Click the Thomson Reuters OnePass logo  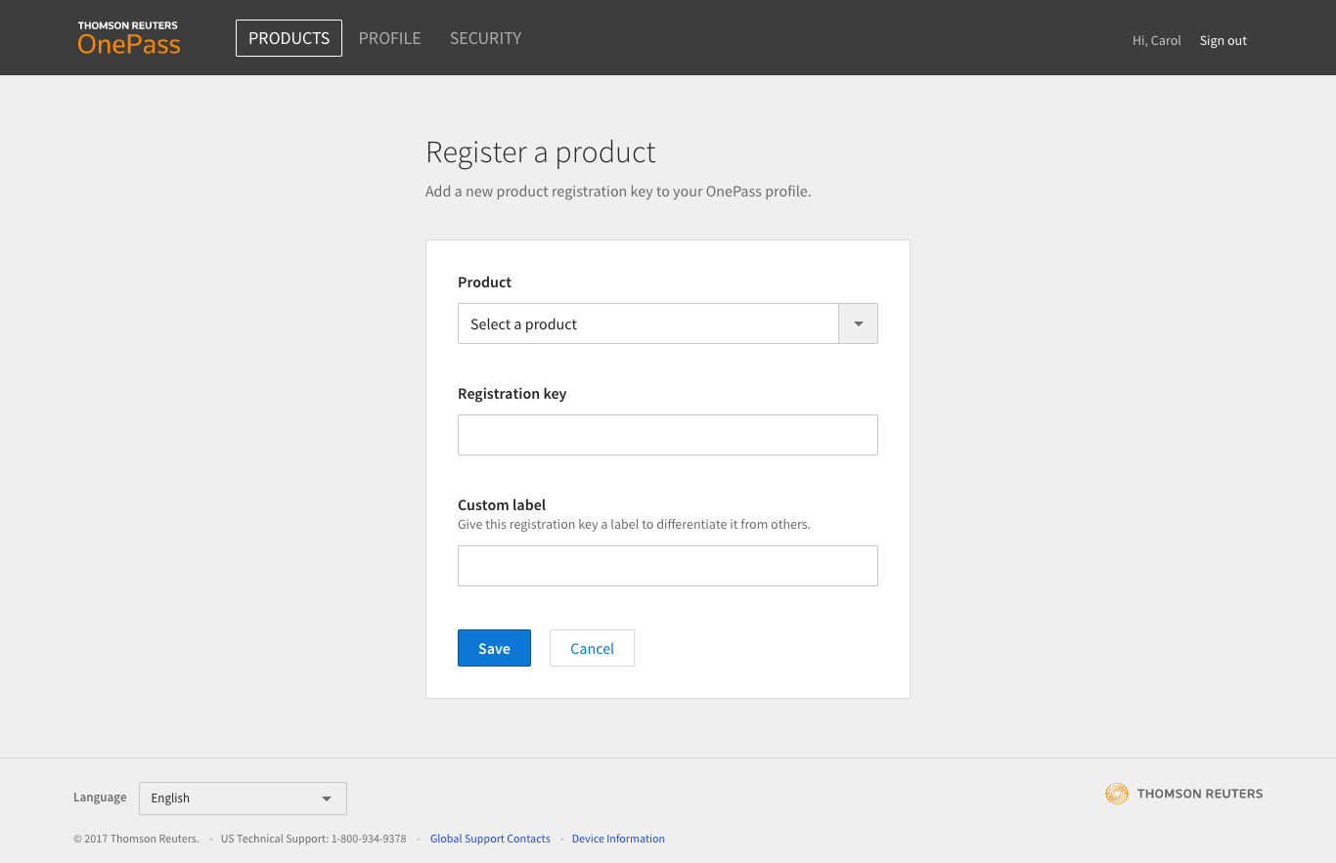tap(129, 38)
